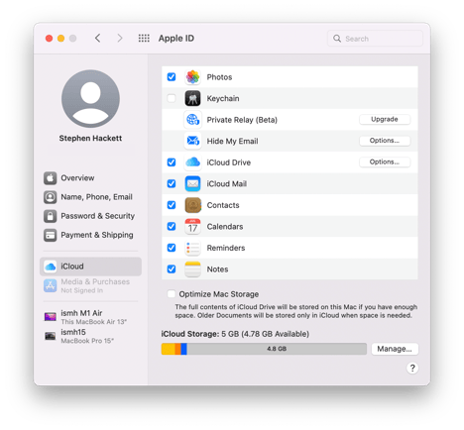
Task: Click the iCloud Drive cloud icon
Action: tap(192, 162)
